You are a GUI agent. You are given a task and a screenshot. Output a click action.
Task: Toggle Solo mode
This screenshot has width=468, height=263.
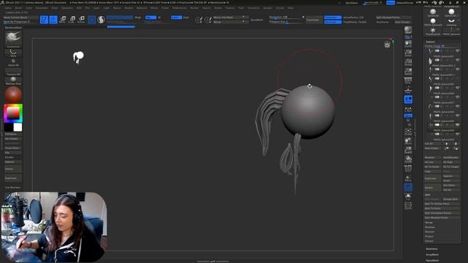tap(408, 197)
